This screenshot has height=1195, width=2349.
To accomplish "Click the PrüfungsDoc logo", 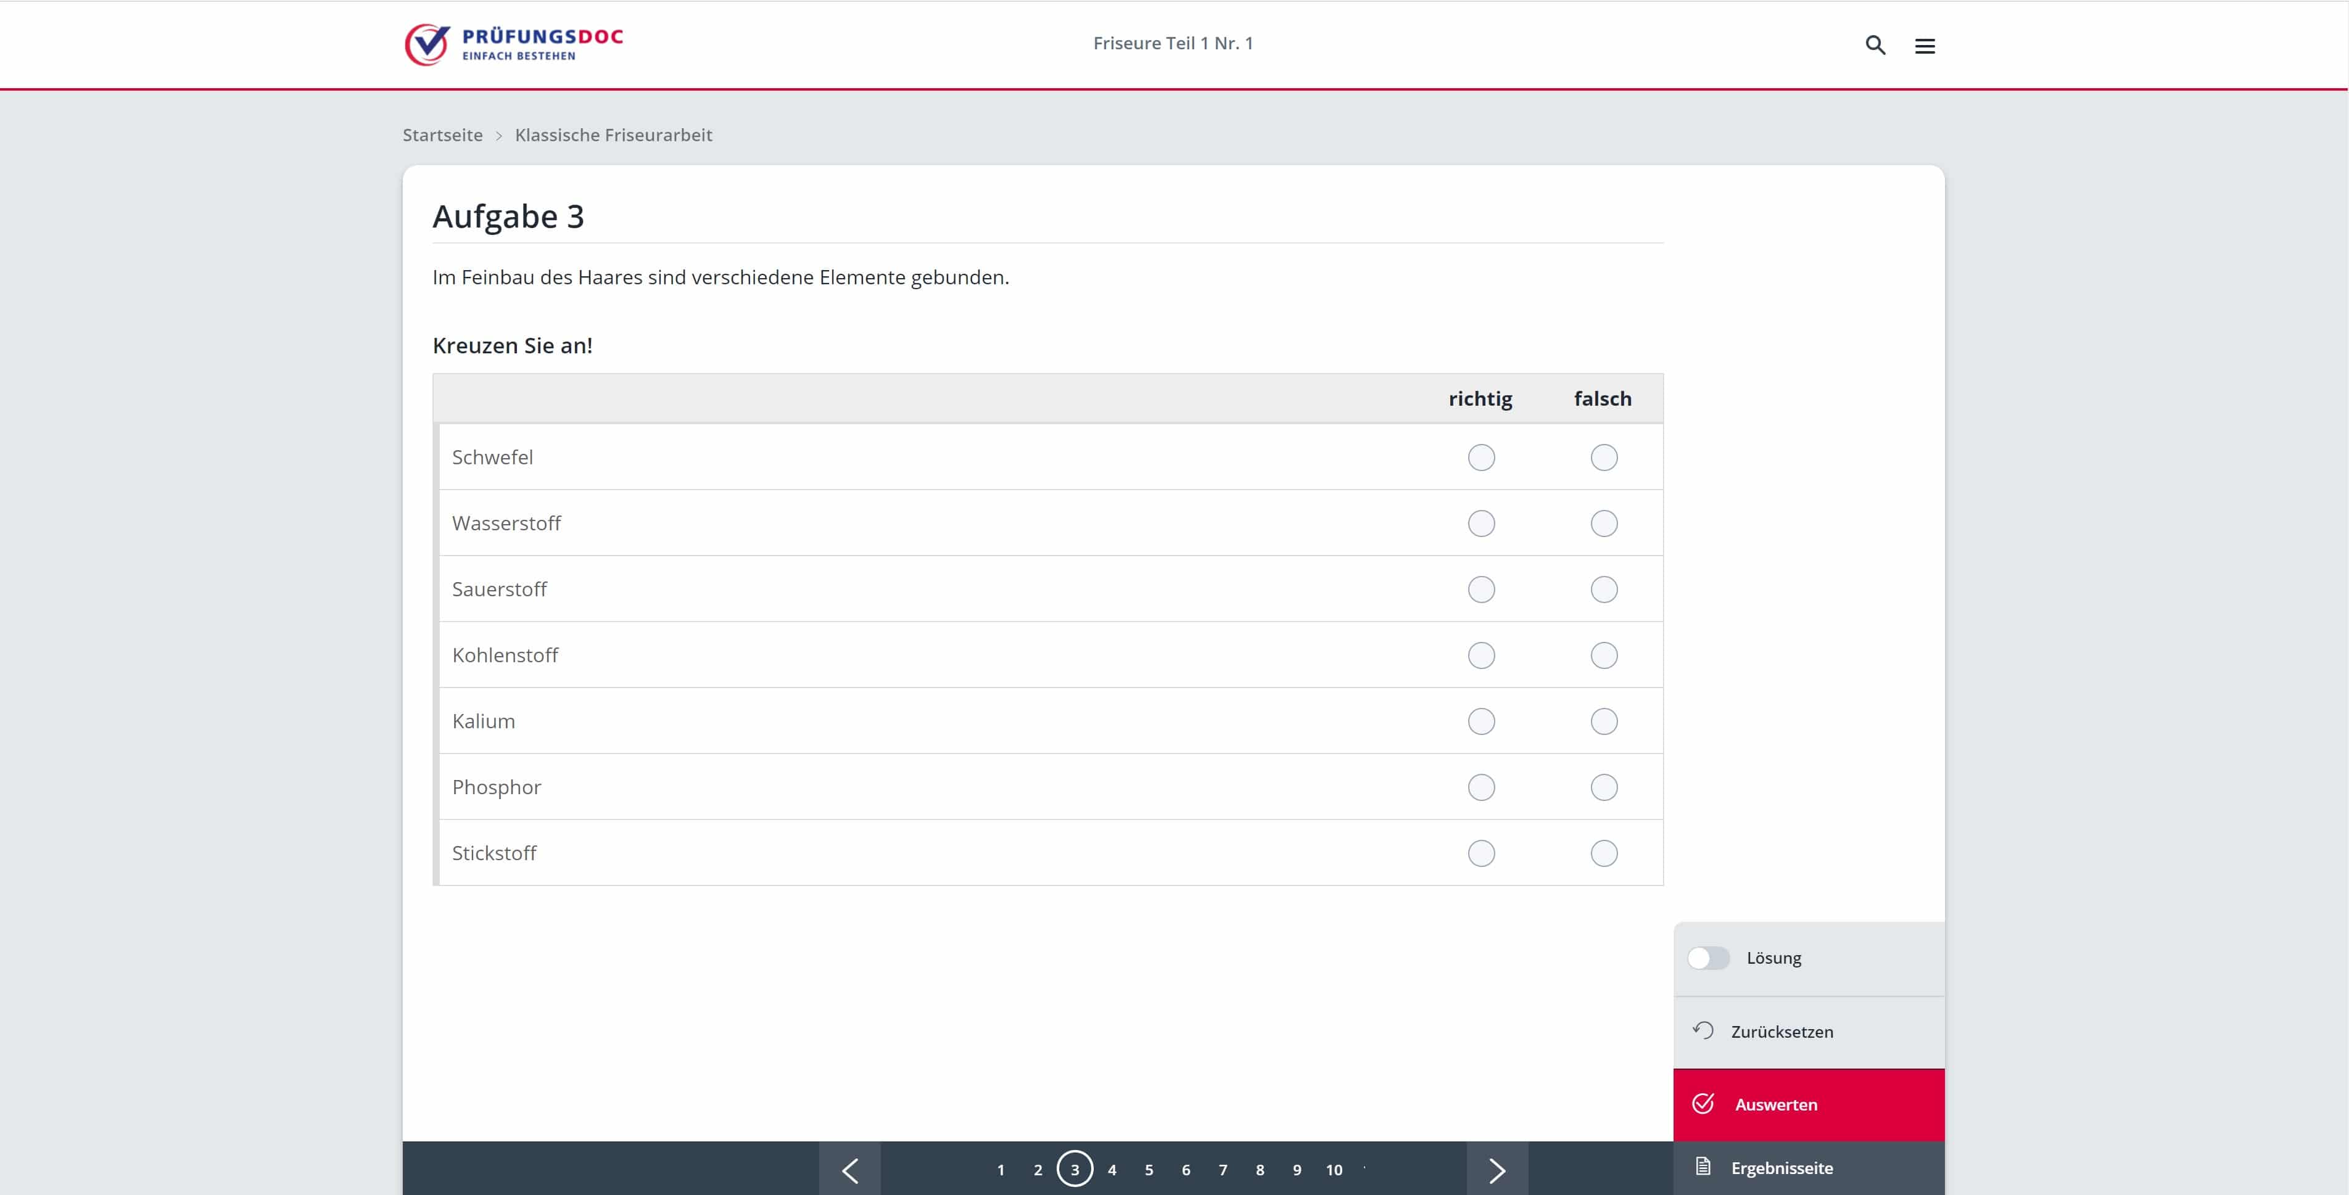I will point(513,44).
